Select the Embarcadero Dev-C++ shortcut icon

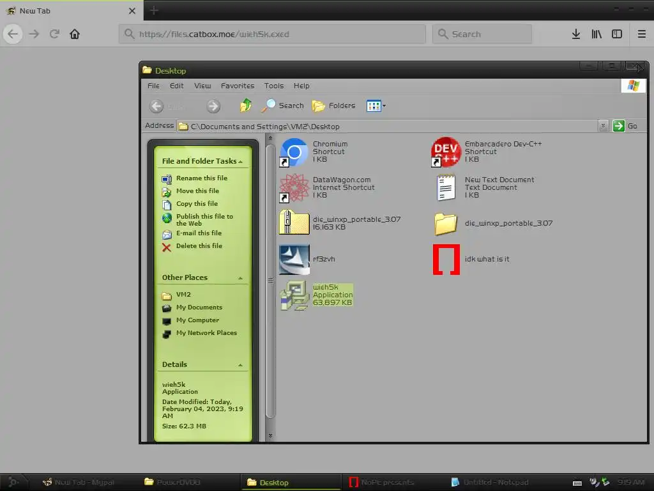click(446, 152)
